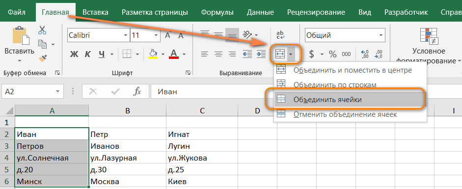Click the text orientation icon
This screenshot has width=462, height=189.
(247, 34)
